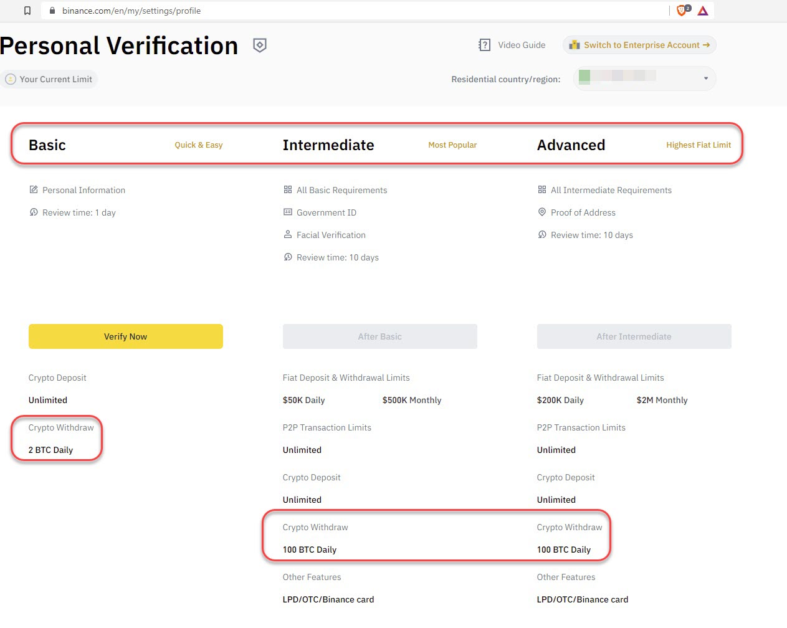
Task: Click the Your Current Limit coin icon
Action: [11, 79]
